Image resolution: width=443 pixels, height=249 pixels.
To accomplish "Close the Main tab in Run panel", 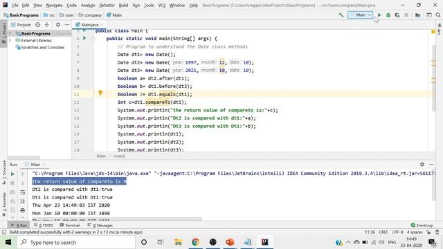I will (44, 165).
